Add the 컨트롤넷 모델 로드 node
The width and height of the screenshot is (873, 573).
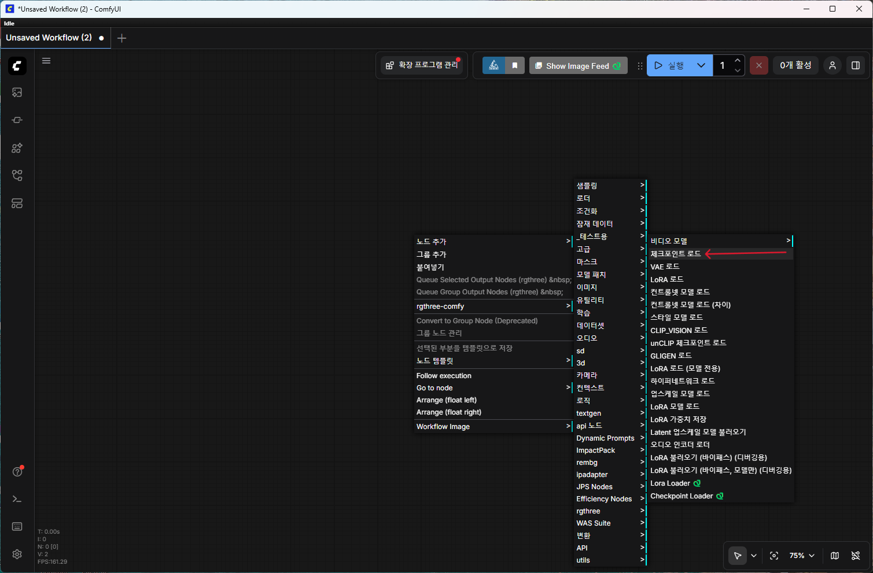pyautogui.click(x=720, y=292)
